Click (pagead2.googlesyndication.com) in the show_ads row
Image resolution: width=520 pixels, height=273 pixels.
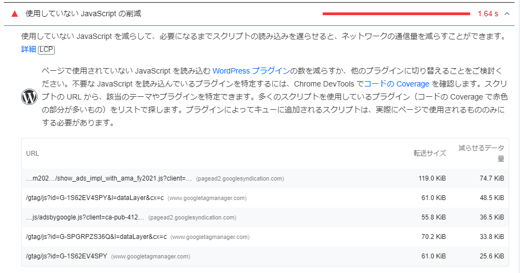click(x=240, y=179)
